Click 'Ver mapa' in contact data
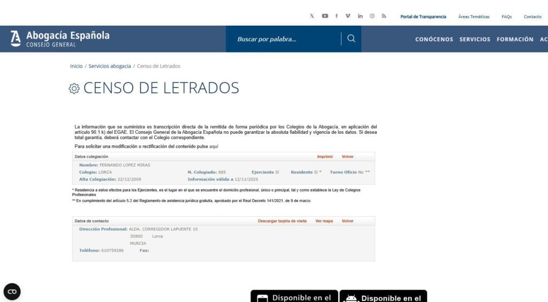 [x=324, y=221]
